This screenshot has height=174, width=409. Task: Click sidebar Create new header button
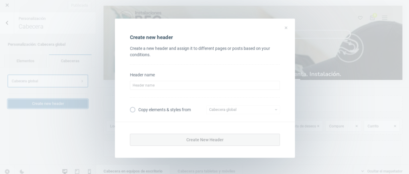pos(48,104)
